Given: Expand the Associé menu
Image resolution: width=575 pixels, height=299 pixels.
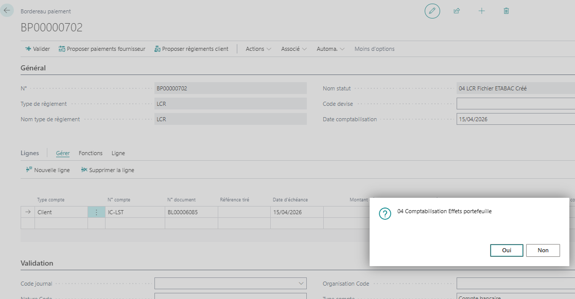Looking at the screenshot, I should click(x=292, y=48).
